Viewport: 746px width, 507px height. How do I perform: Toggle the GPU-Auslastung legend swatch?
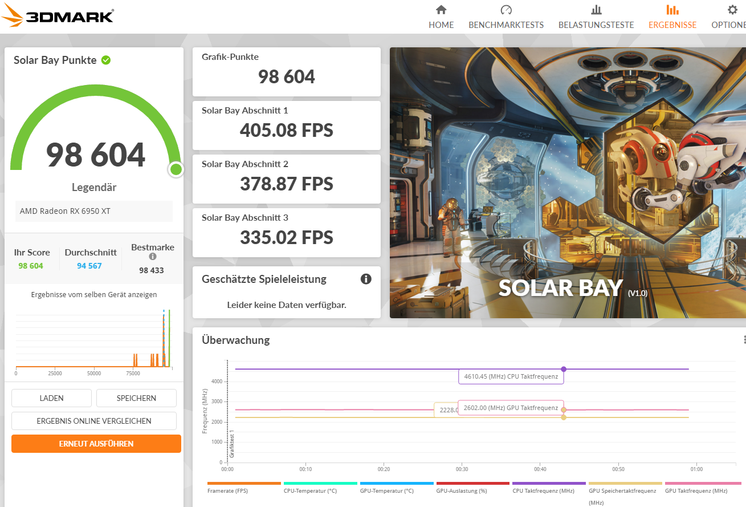(x=473, y=483)
